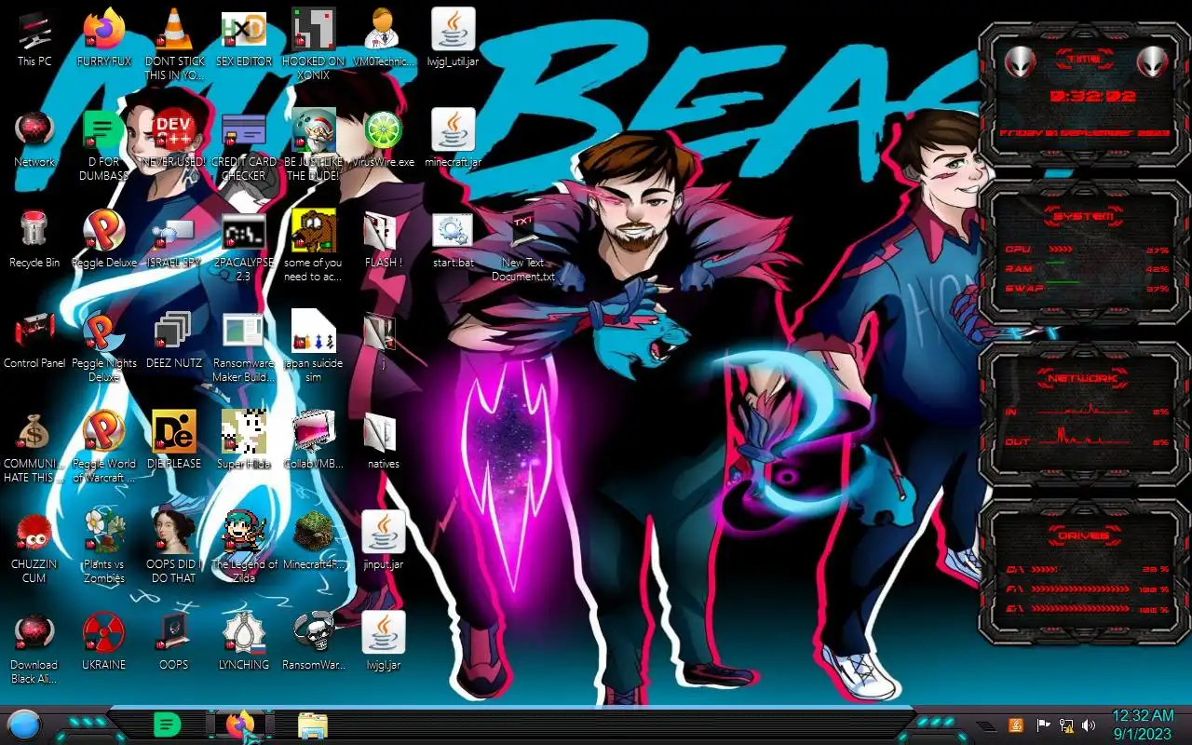Viewport: 1192px width, 745px height.
Task: Select New Text Document.txt
Action: click(x=522, y=246)
